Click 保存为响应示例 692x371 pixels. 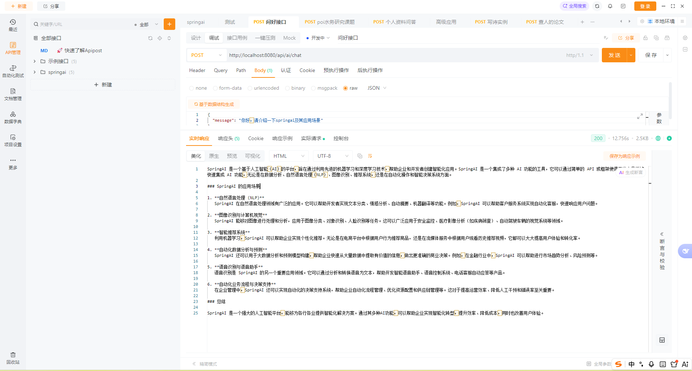625,156
